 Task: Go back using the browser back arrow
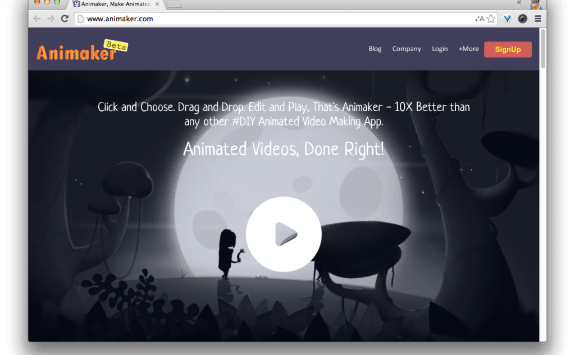point(36,18)
